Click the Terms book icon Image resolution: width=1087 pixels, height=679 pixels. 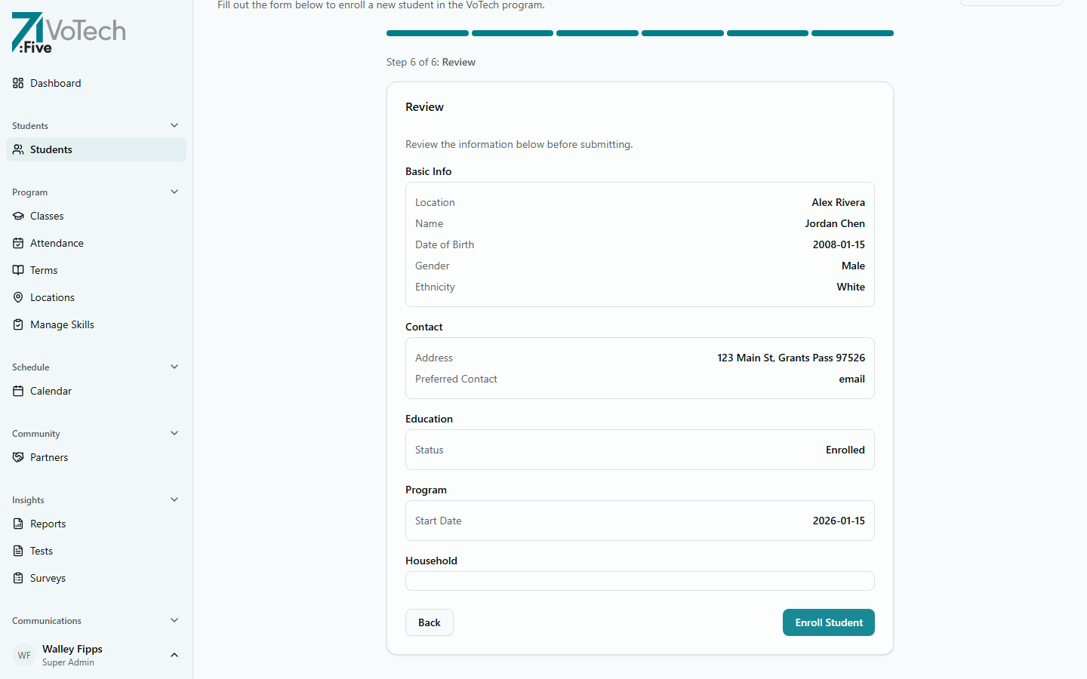point(18,270)
